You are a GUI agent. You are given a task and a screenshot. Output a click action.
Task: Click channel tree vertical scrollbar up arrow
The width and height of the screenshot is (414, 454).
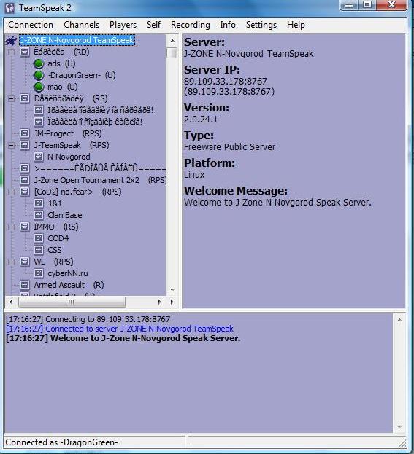coord(172,41)
